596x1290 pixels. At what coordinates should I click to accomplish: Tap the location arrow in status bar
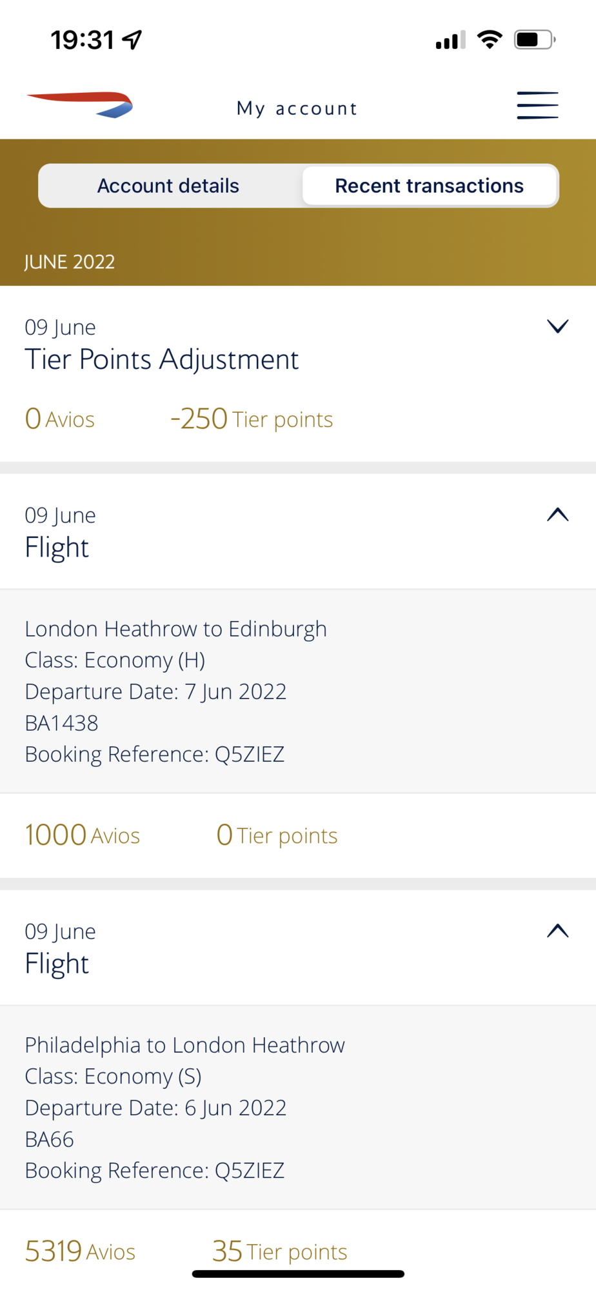132,40
